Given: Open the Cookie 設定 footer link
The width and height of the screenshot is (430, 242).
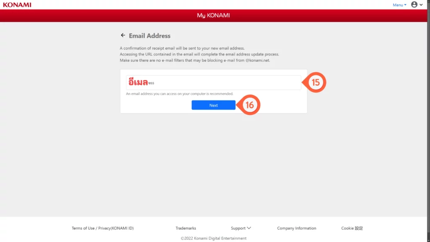Looking at the screenshot, I should pyautogui.click(x=352, y=228).
